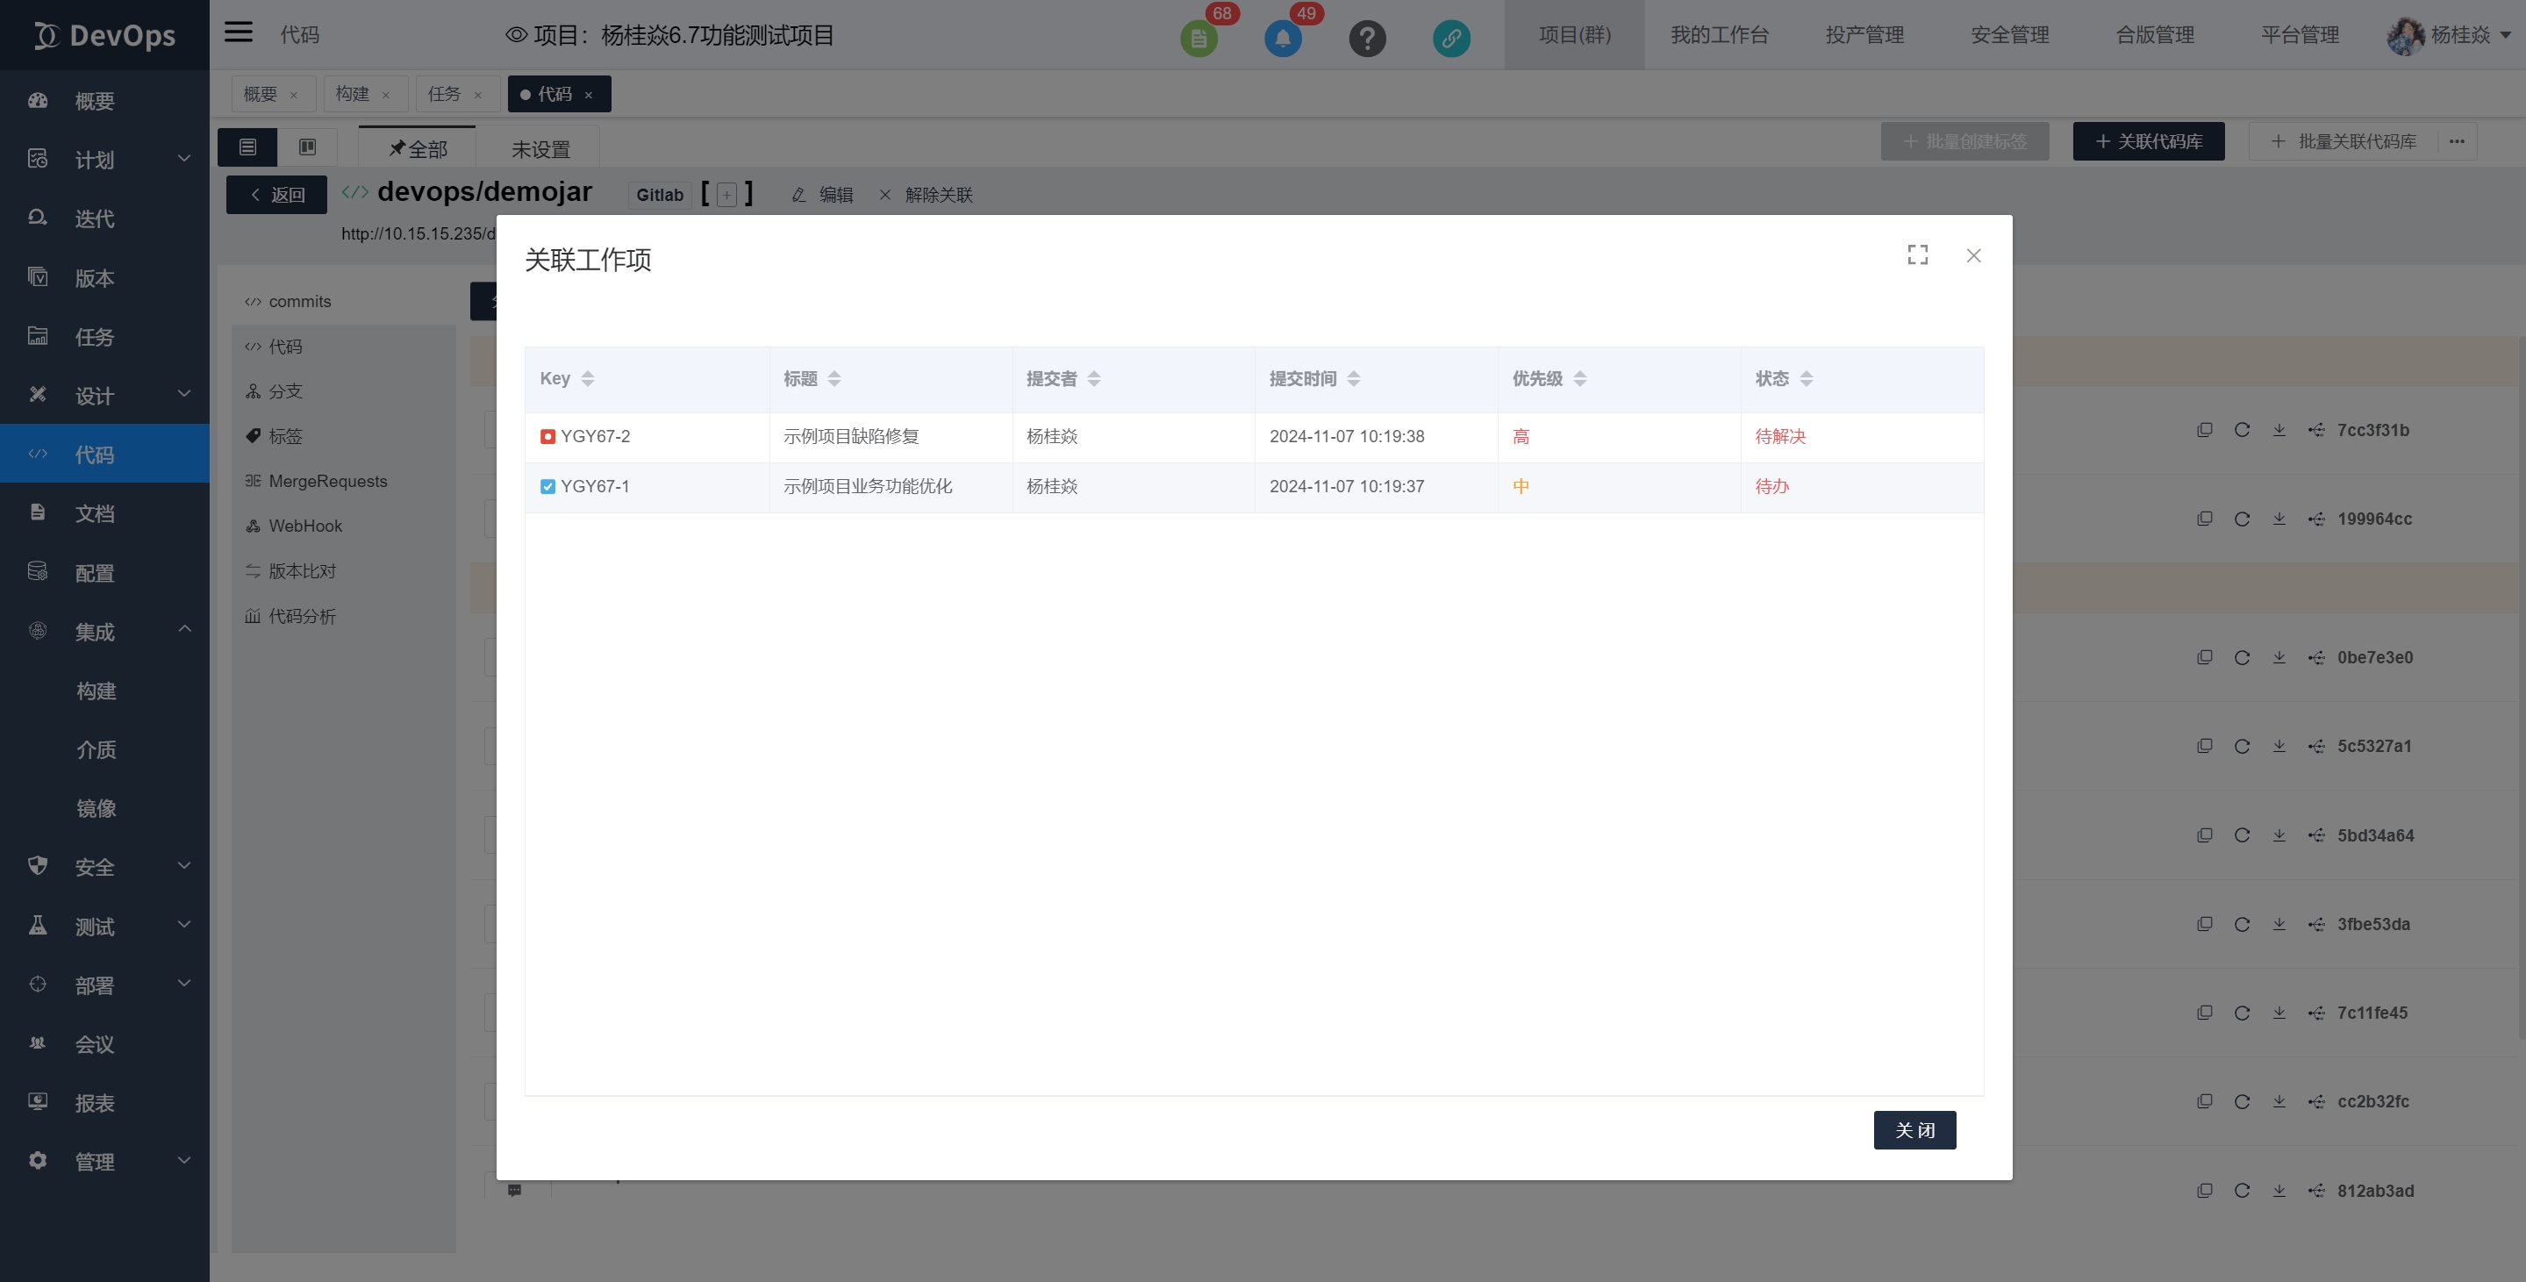Click the 关闭 button in dialog
The image size is (2526, 1282).
coord(1914,1130)
